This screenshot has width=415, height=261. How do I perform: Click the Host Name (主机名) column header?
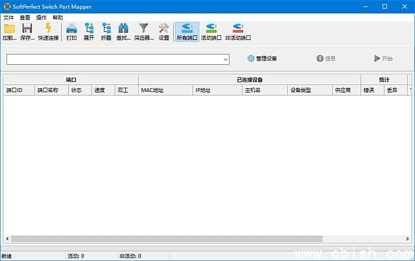tap(265, 90)
